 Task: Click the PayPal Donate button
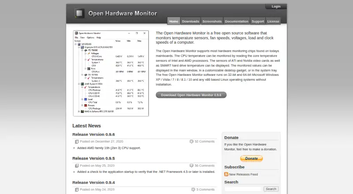coord(251,158)
